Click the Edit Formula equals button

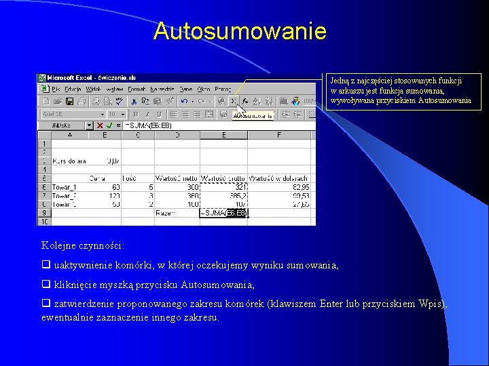point(118,125)
